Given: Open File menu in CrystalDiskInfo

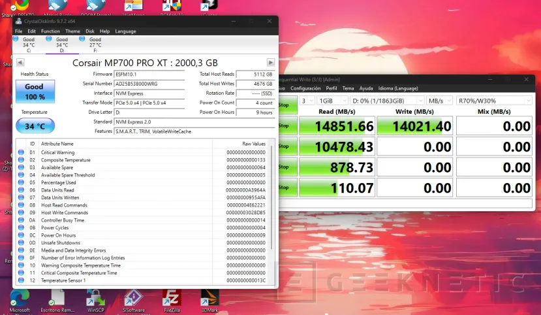Looking at the screenshot, I should 19,31.
